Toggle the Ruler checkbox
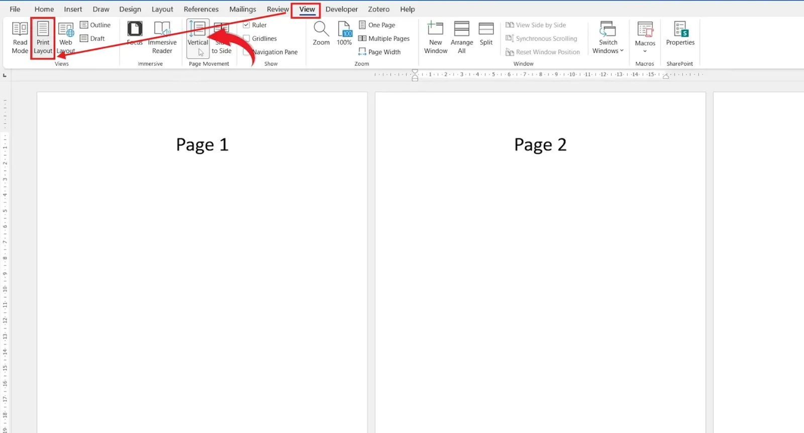This screenshot has height=433, width=804. click(246, 25)
